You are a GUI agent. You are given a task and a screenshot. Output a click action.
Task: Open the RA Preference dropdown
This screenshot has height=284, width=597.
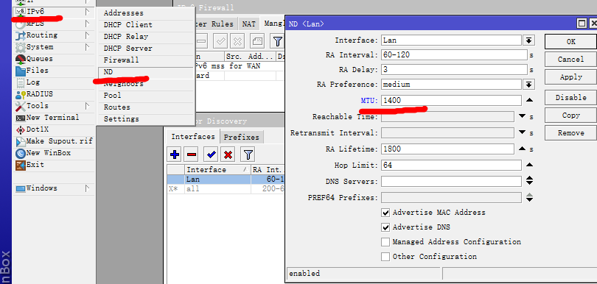tap(528, 85)
